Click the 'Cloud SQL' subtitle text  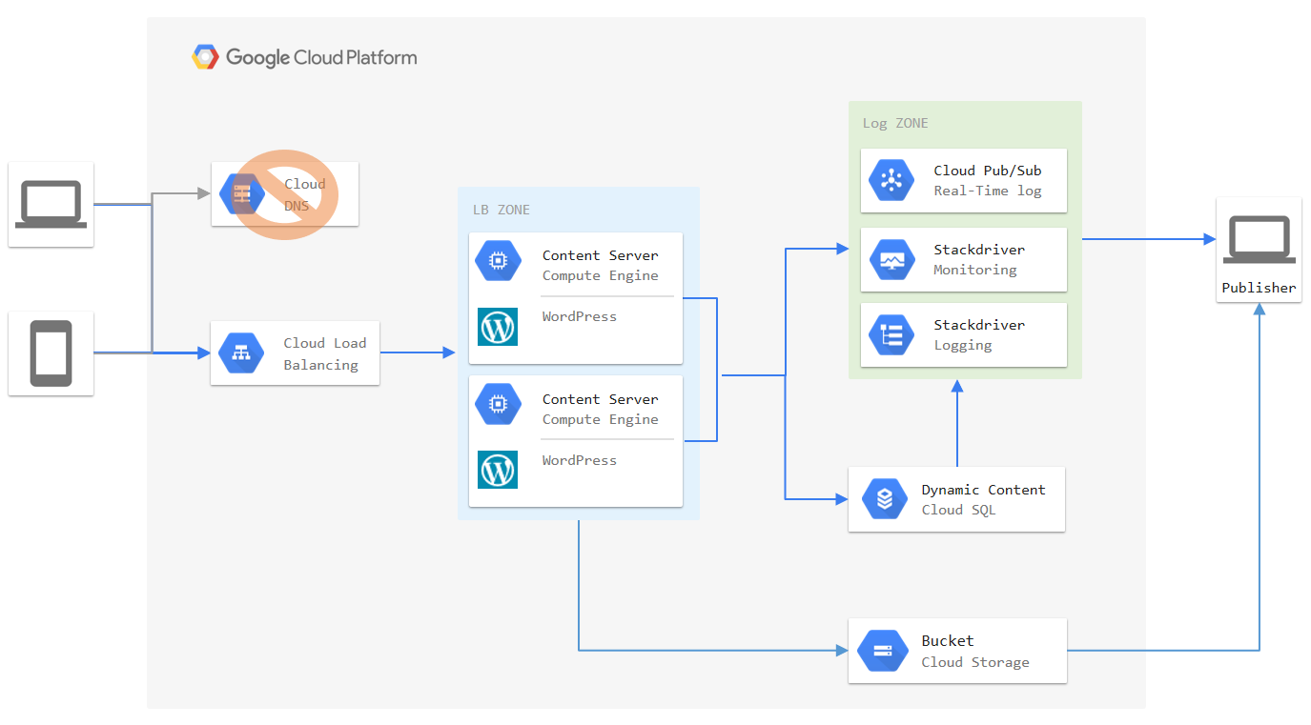pyautogui.click(x=958, y=510)
